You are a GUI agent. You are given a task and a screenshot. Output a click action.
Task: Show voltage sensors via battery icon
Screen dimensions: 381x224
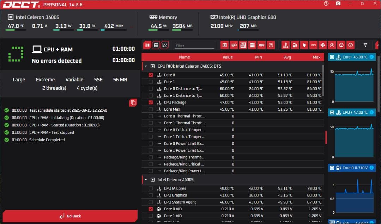pos(295,45)
